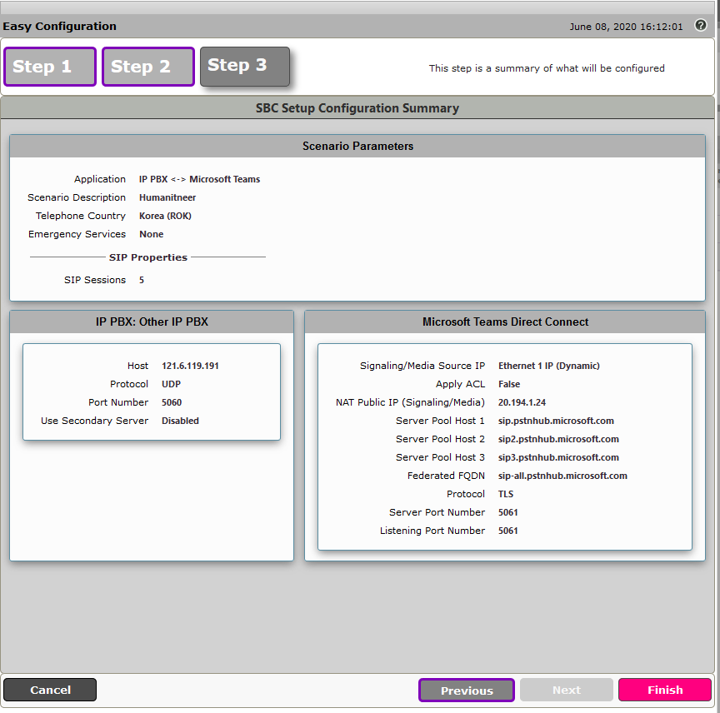
Task: Click the host IP 121.6.119.191
Action: (x=190, y=366)
